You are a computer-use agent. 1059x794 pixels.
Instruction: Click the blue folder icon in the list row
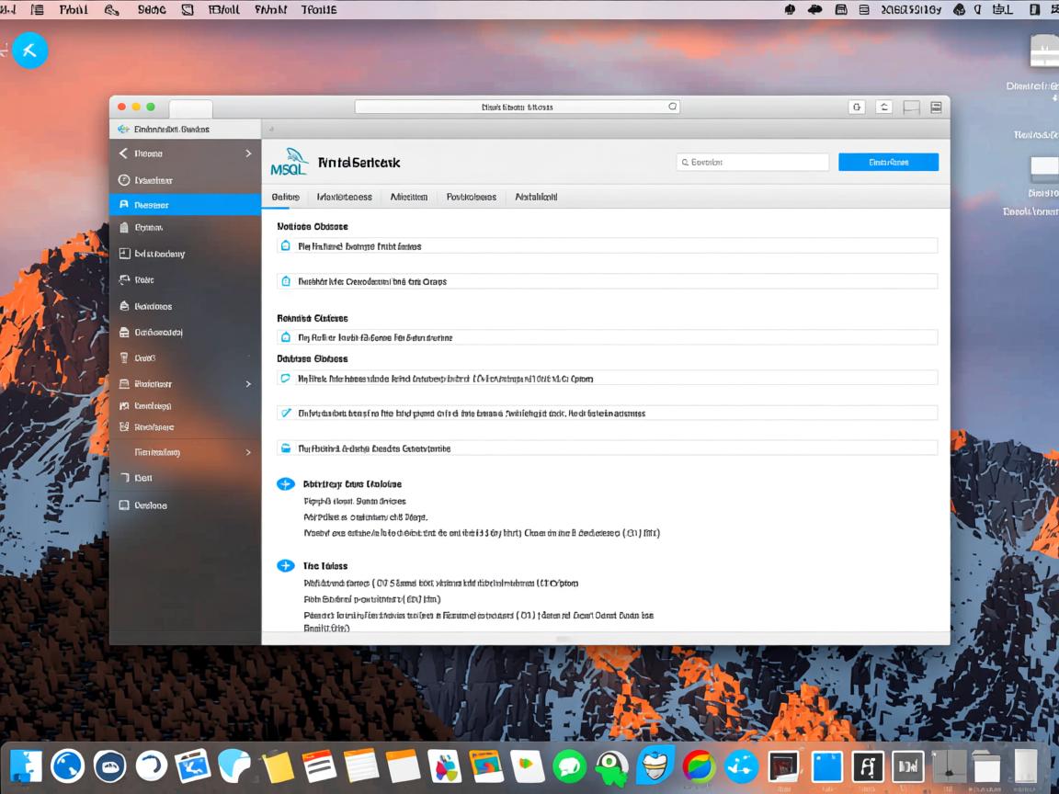coord(285,448)
